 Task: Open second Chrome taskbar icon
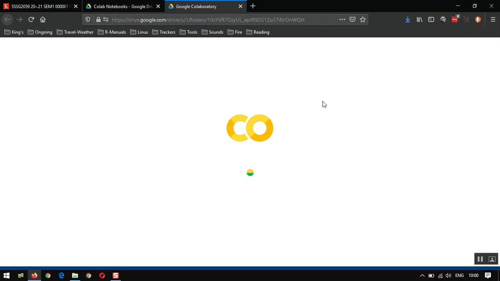[89, 276]
